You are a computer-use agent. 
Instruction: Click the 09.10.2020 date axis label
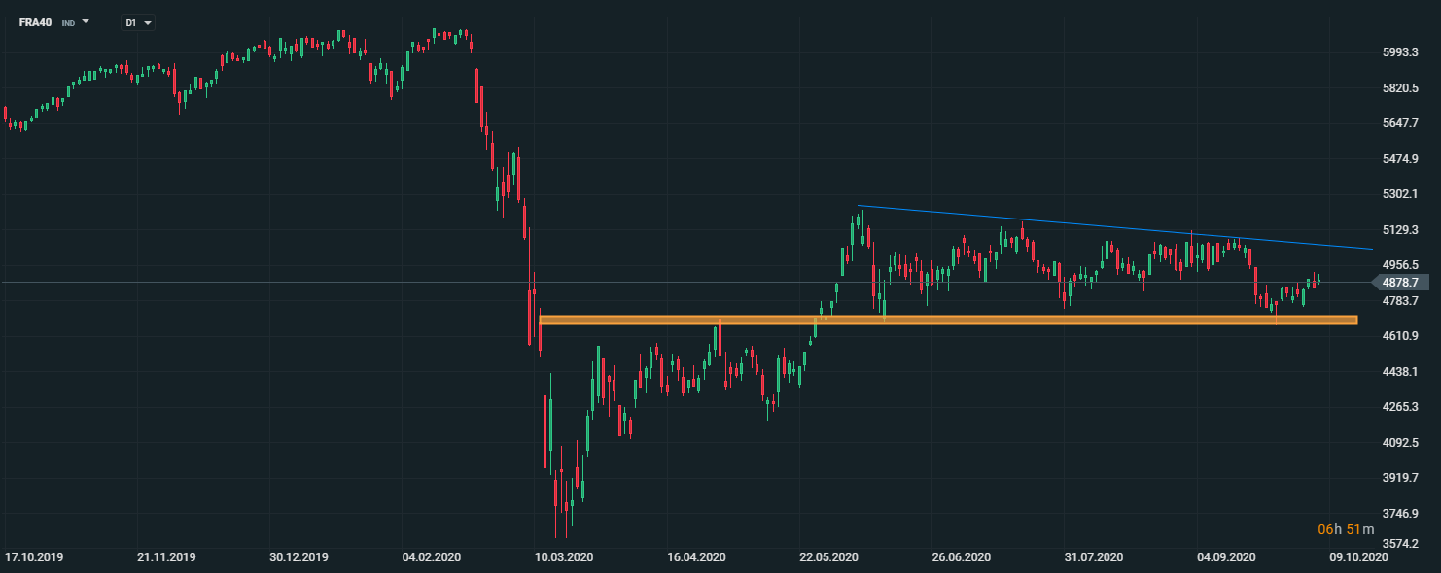point(1359,557)
